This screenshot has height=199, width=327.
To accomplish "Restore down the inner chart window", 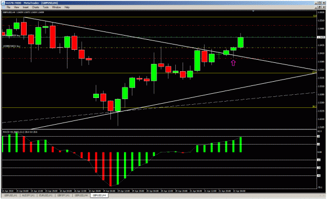I will click(320, 7).
